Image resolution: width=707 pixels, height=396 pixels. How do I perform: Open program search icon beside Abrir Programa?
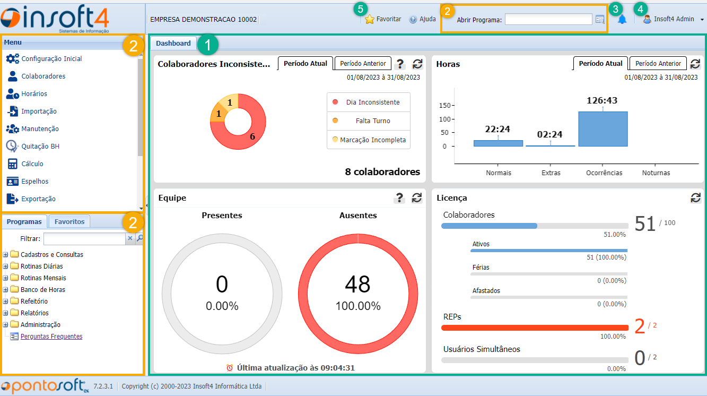click(600, 19)
